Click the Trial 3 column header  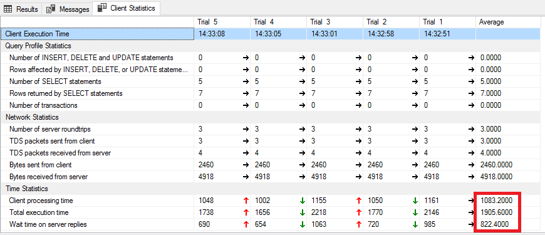[x=320, y=22]
